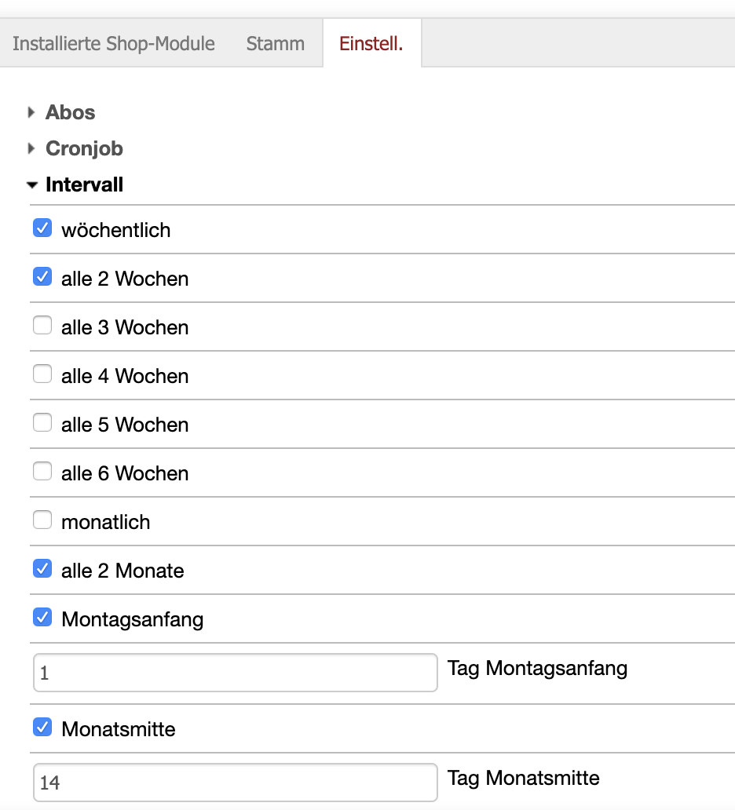Focus the Tag Monatsmitte input field
Image resolution: width=735 pixels, height=810 pixels.
click(235, 783)
